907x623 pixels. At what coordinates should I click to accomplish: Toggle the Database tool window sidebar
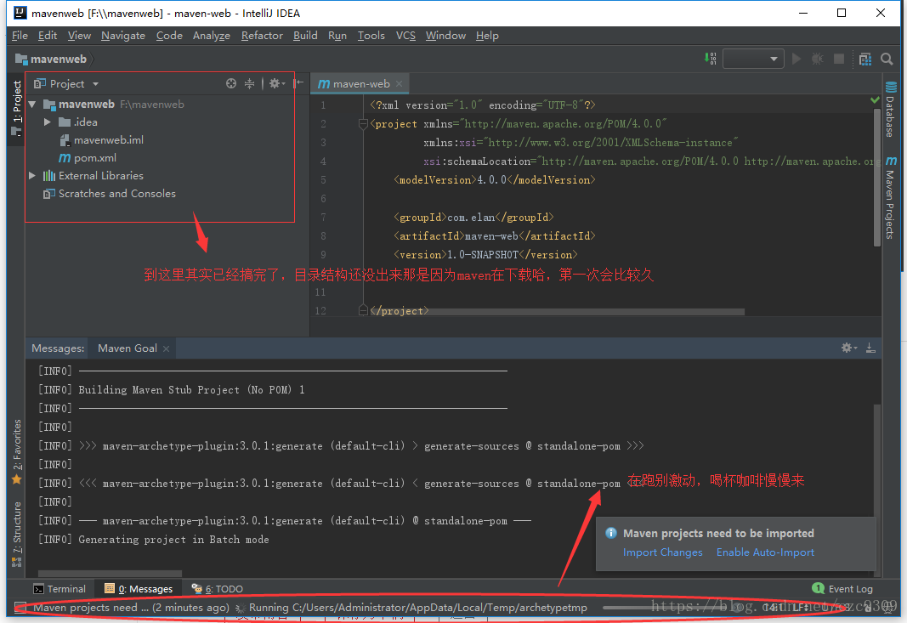click(x=890, y=110)
